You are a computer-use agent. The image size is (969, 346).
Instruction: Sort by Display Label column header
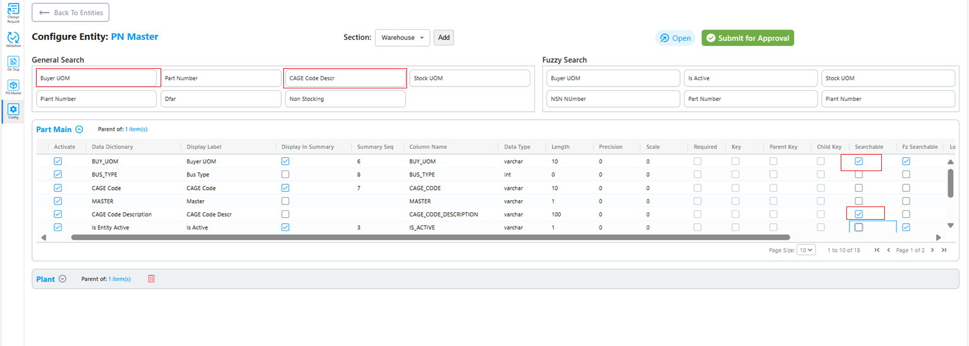(204, 147)
